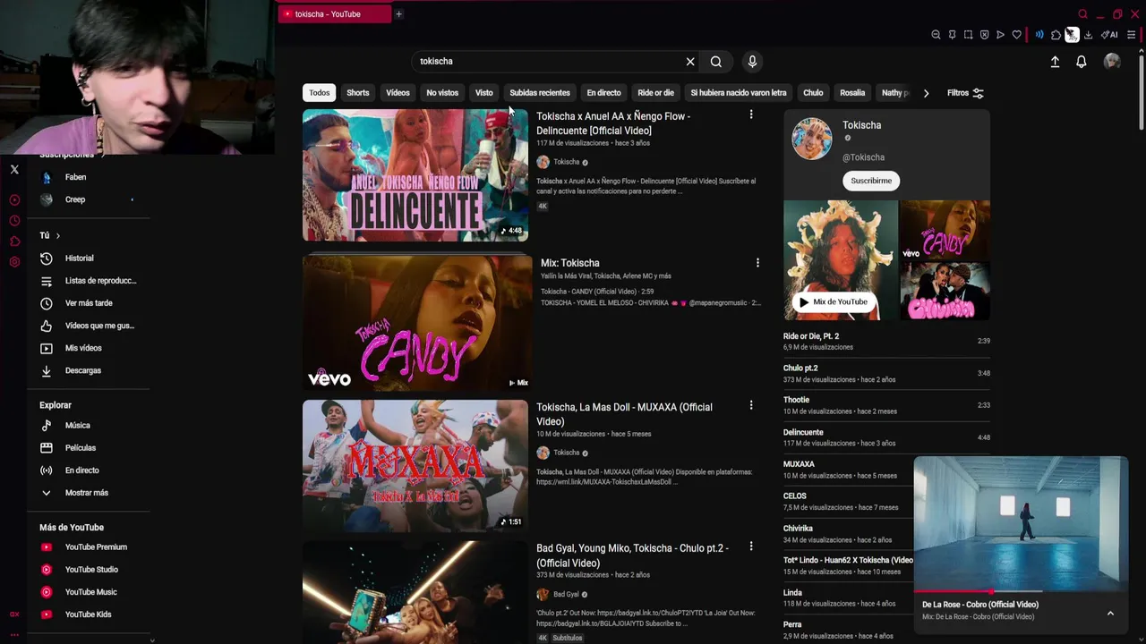Open the YouTube upload/create icon

click(x=1055, y=62)
